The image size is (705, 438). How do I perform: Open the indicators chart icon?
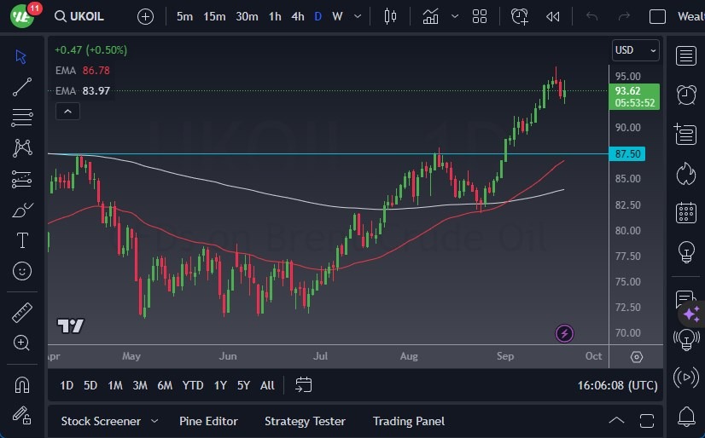[x=430, y=16]
